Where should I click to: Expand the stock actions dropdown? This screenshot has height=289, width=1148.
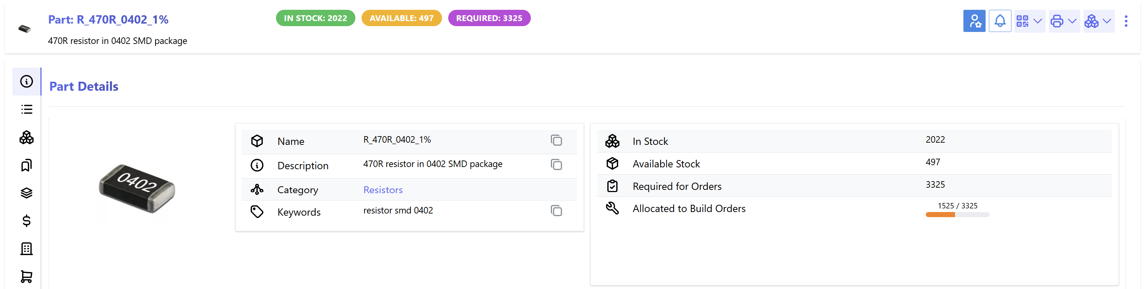(x=1098, y=21)
